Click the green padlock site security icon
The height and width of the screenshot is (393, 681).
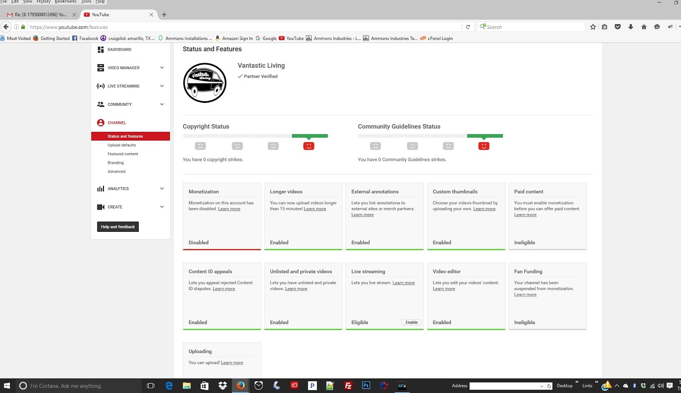pos(23,27)
